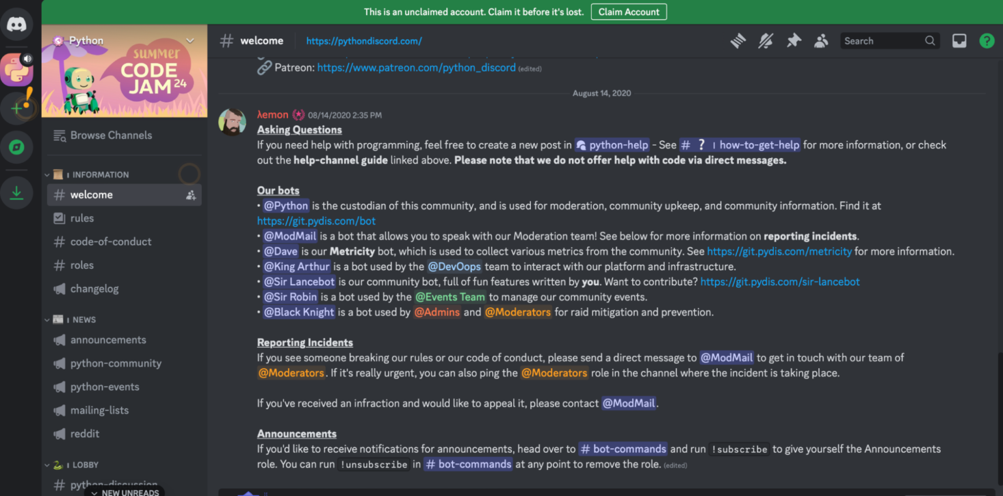The image size is (1003, 496).
Task: Hide new unreads via the NEW UNREADS pill
Action: pyautogui.click(x=124, y=491)
